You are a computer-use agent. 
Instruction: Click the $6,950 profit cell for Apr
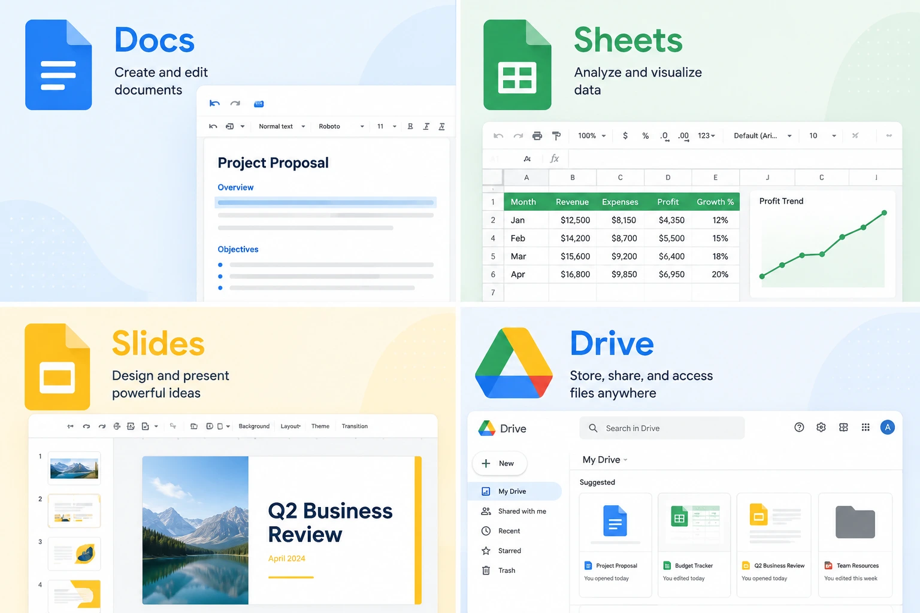[668, 274]
